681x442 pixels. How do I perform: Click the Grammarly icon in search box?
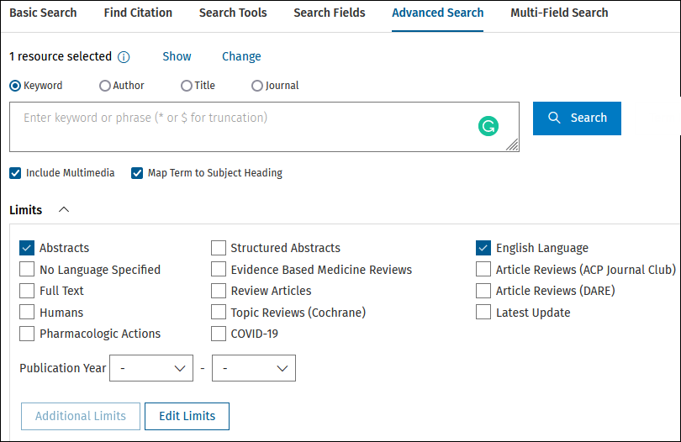point(488,126)
